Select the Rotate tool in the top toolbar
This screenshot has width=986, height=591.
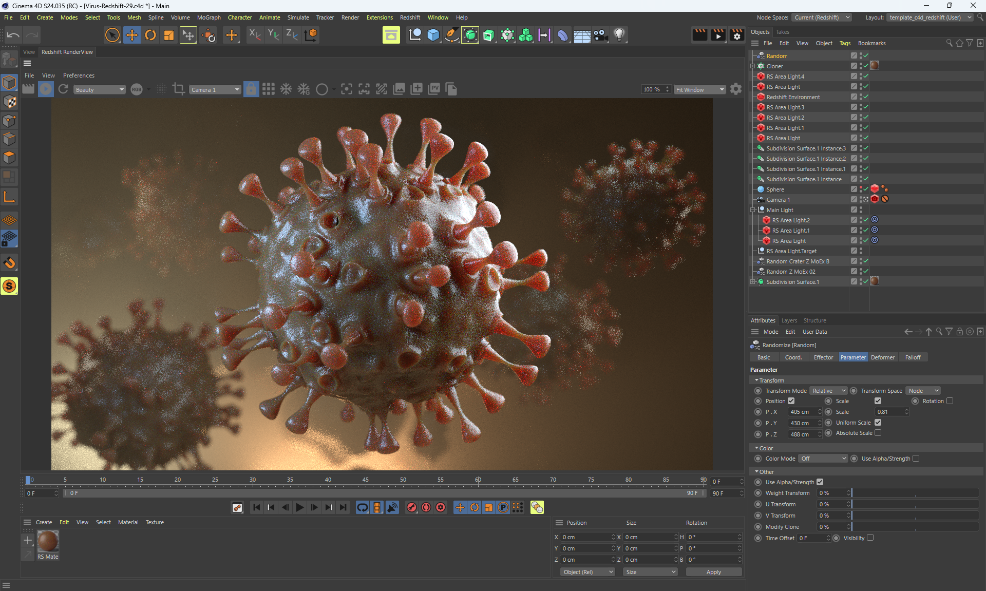coord(150,35)
